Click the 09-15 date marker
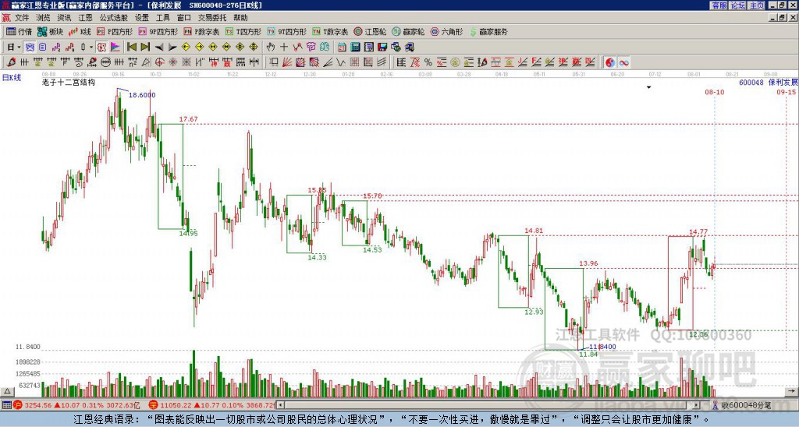The width and height of the screenshot is (799, 427). pos(787,92)
